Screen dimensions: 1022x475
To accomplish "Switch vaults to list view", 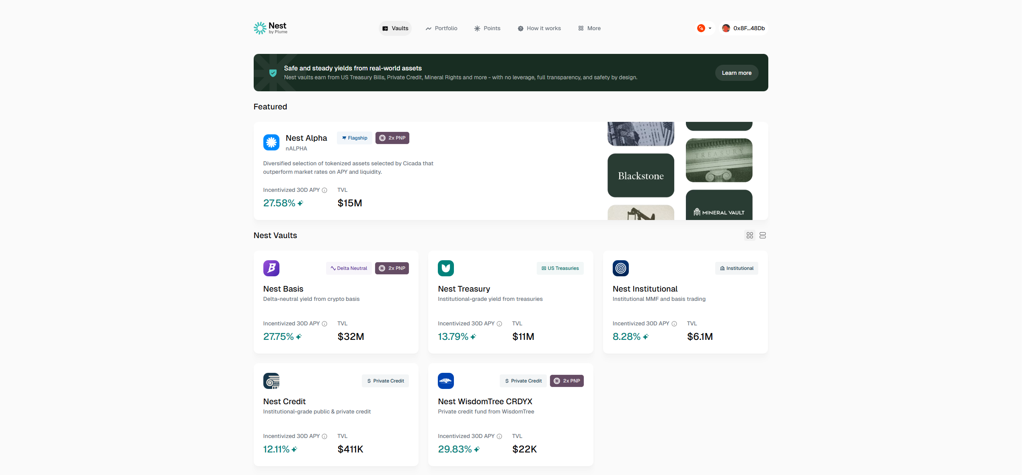I will (x=763, y=235).
